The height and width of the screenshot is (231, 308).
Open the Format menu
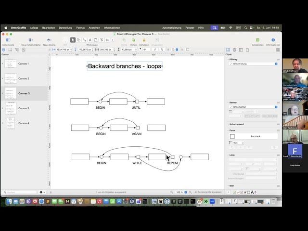80,28
